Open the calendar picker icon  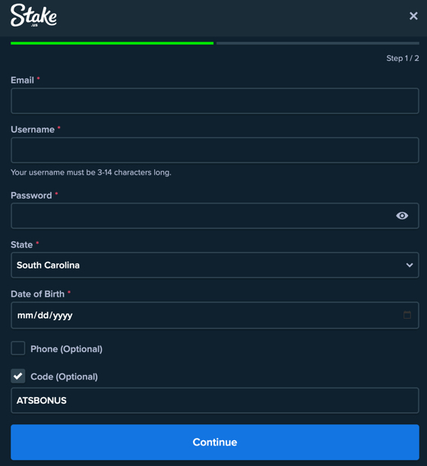[x=407, y=315]
